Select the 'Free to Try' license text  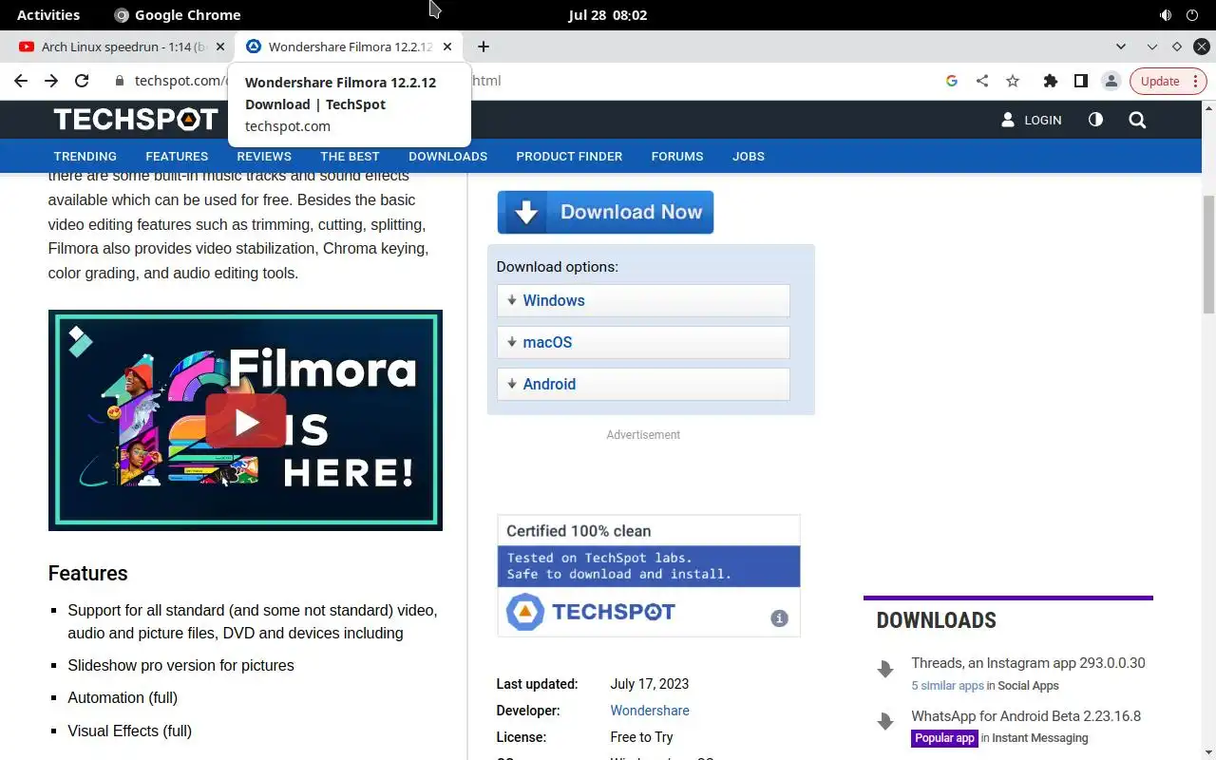(641, 737)
